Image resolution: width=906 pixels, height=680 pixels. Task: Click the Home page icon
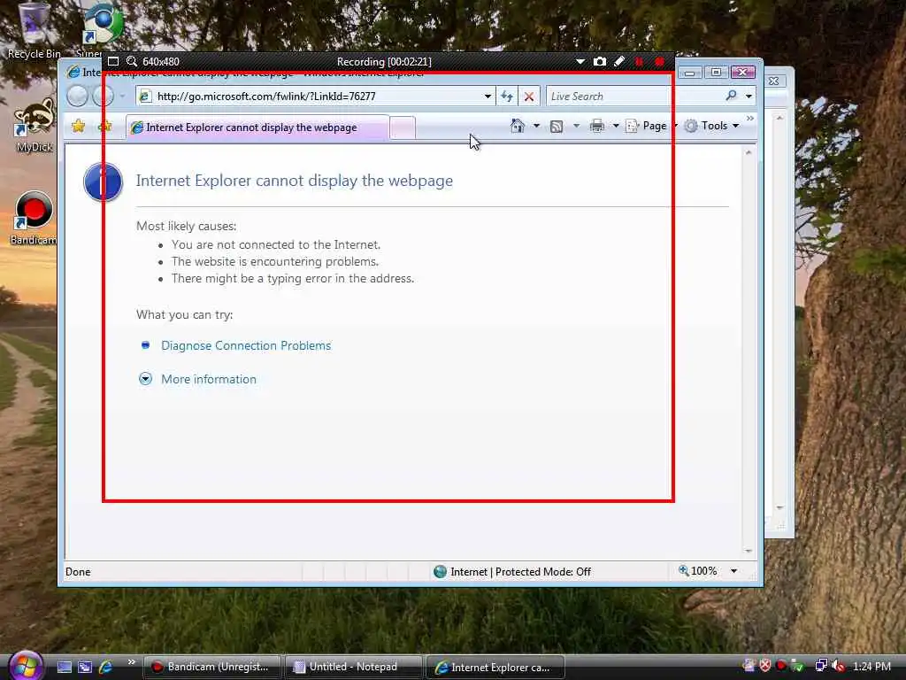(517, 126)
